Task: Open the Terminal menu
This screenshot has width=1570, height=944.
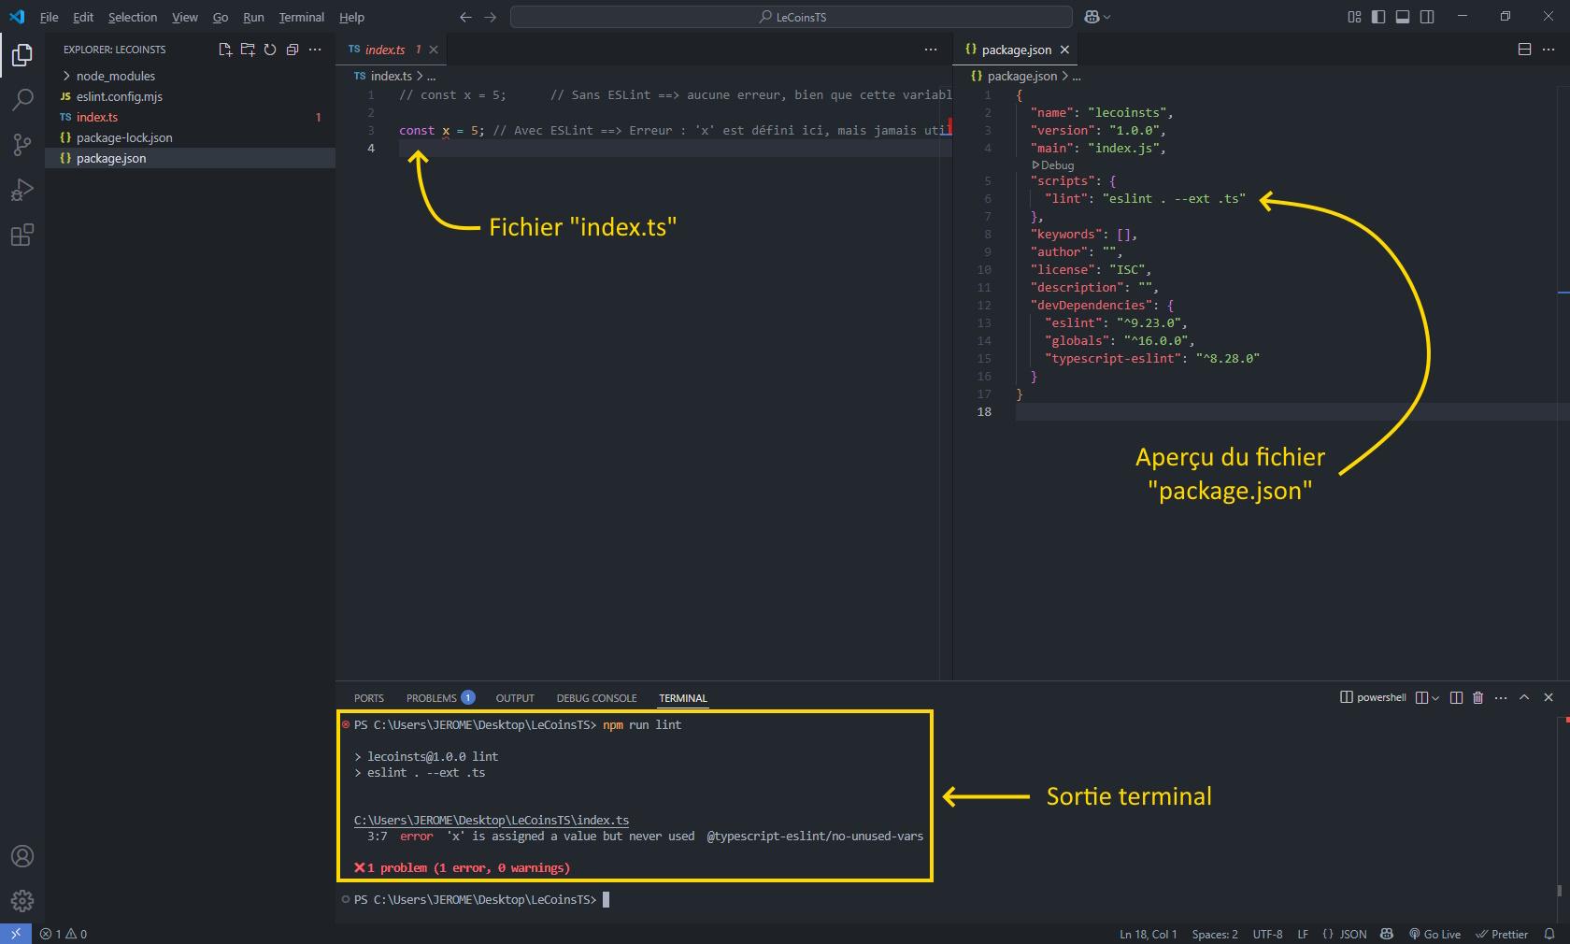Action: [x=302, y=17]
